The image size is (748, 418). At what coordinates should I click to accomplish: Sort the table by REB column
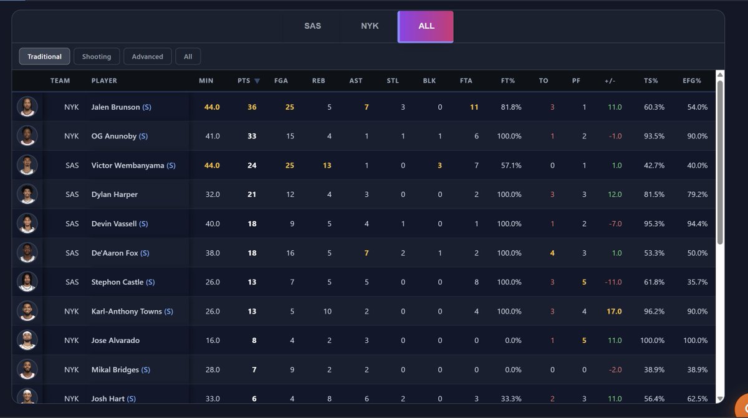point(319,81)
